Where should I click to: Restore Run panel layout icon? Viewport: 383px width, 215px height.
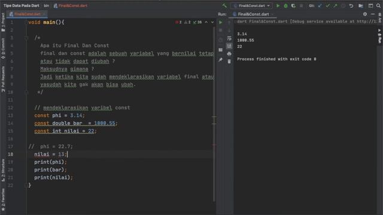coord(221,50)
